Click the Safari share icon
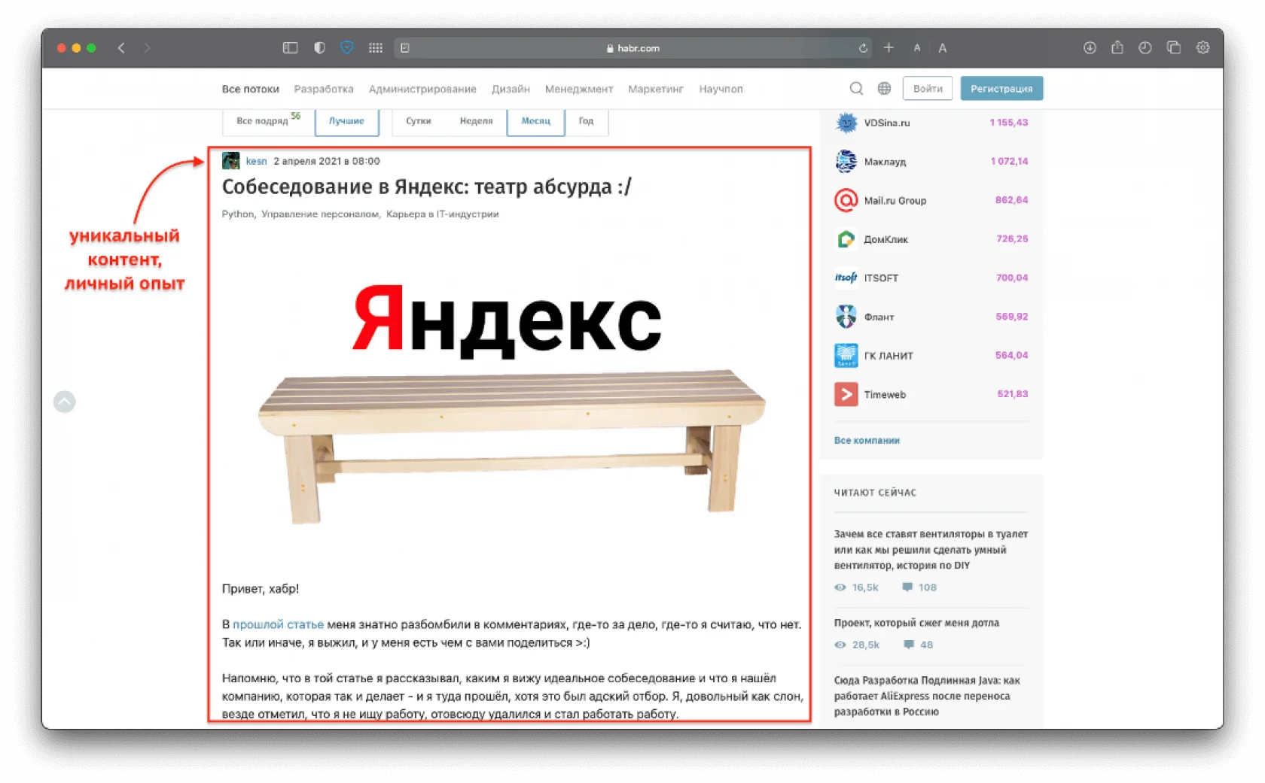The width and height of the screenshot is (1265, 783). tap(1117, 47)
